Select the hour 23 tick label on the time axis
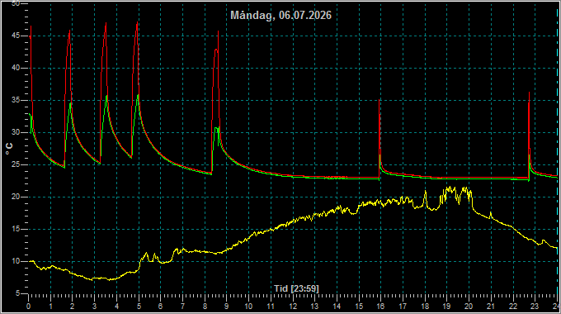 tap(535, 307)
